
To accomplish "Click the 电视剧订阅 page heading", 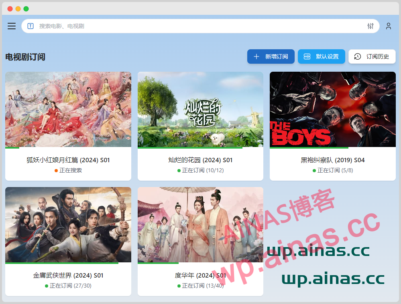I will tap(25, 57).
